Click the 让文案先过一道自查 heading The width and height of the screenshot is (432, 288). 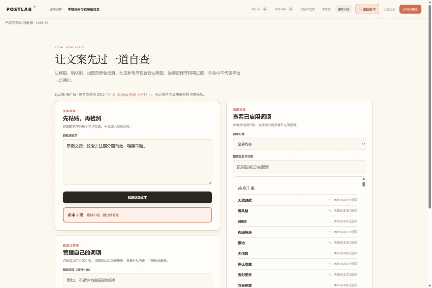point(102,60)
